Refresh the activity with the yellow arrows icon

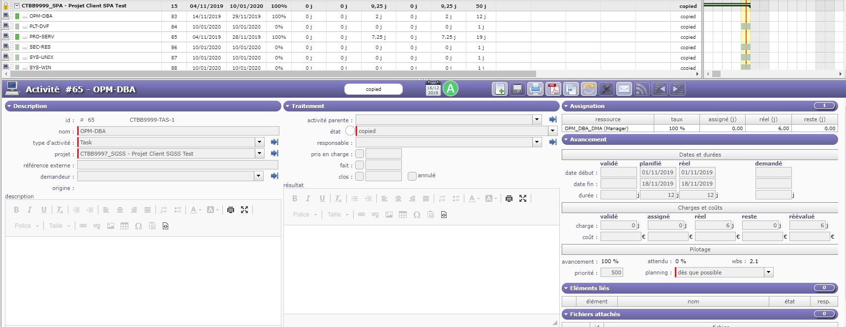pos(589,89)
